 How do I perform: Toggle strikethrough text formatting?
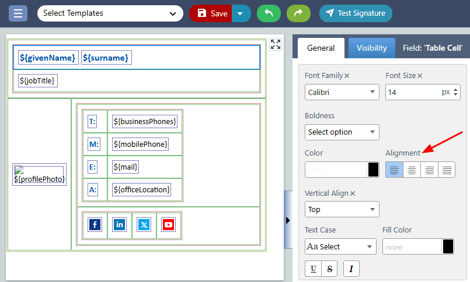click(329, 269)
